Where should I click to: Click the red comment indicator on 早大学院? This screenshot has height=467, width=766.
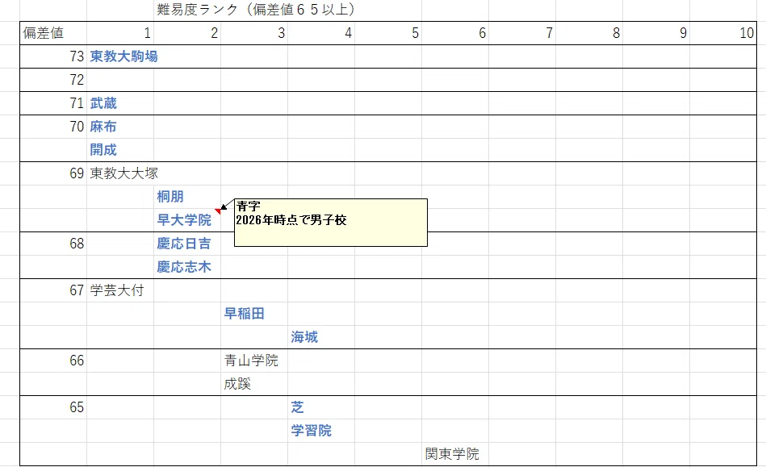[x=218, y=211]
